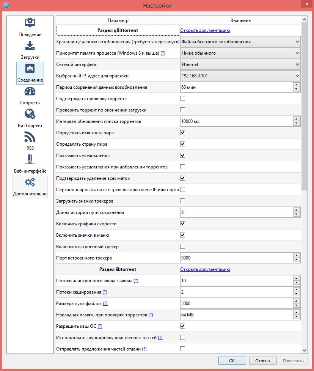Increase Потоки хеширования value with up arrow
This screenshot has width=314, height=371.
pos(297,290)
